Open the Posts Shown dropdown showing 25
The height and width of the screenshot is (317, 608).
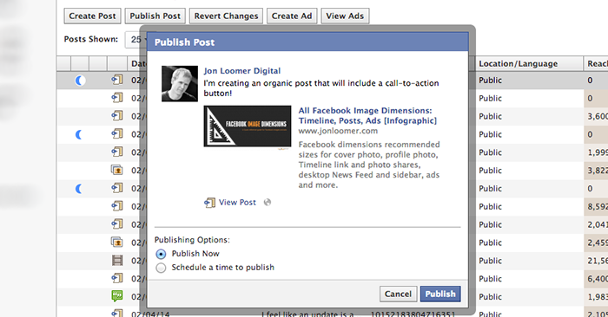[x=135, y=40]
